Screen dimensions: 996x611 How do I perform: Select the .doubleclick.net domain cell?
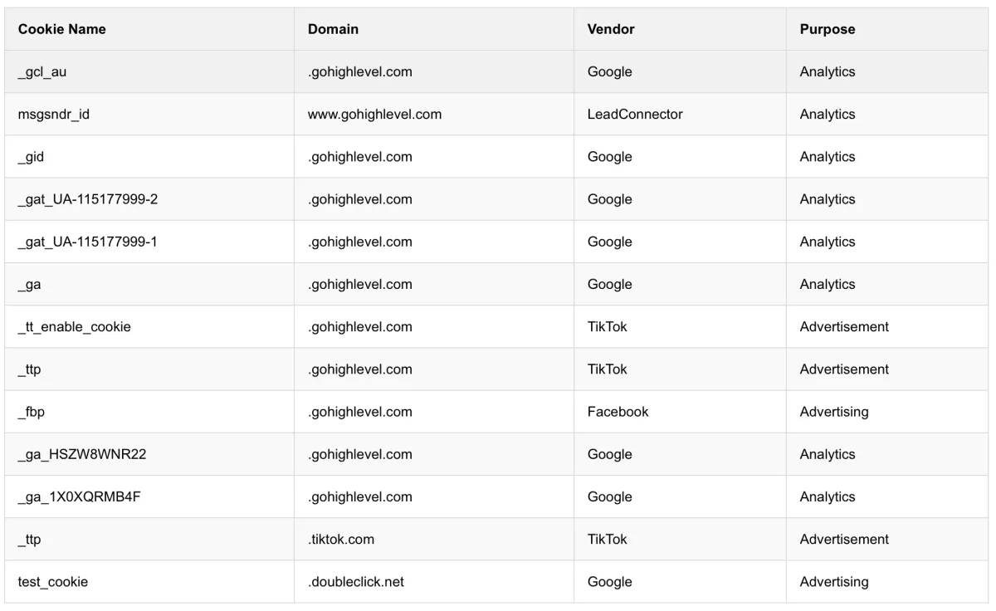[x=356, y=582]
